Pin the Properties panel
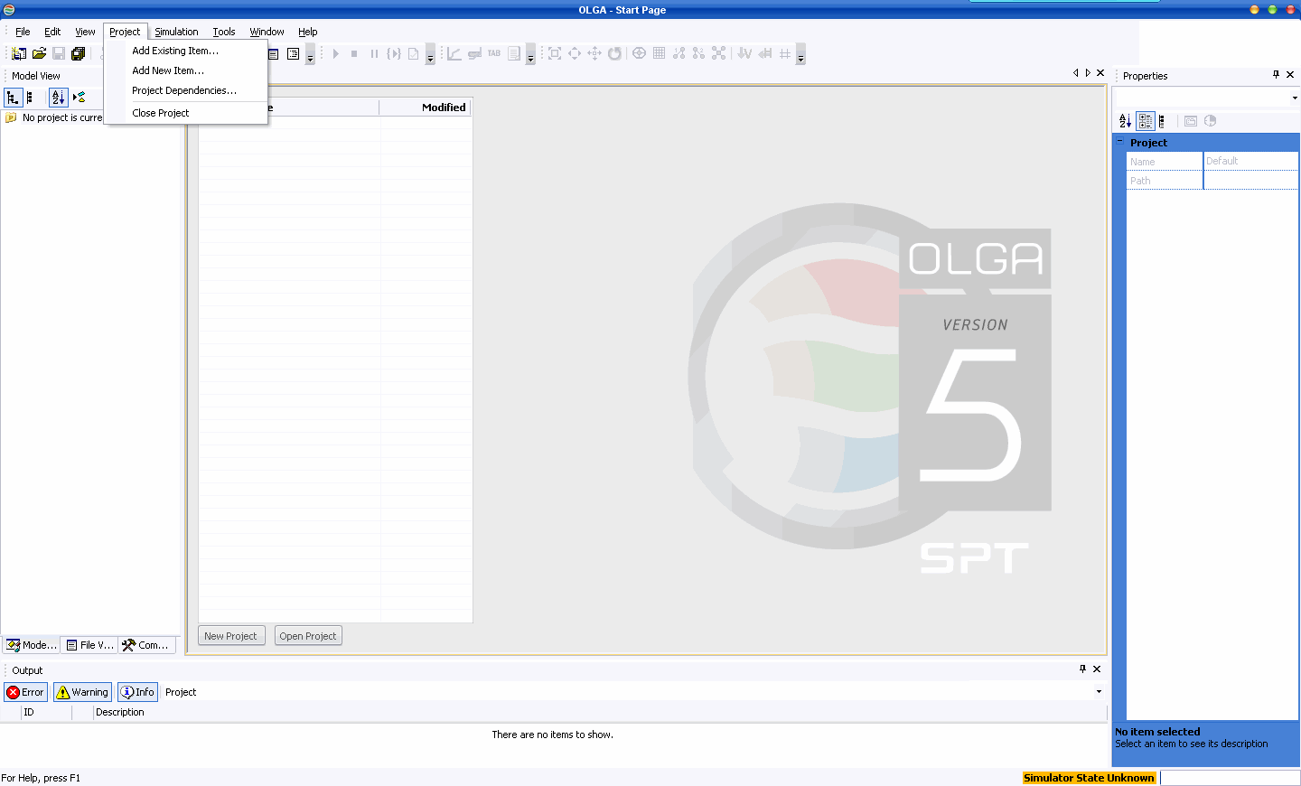Viewport: 1301px width, 786px height. 1276,75
